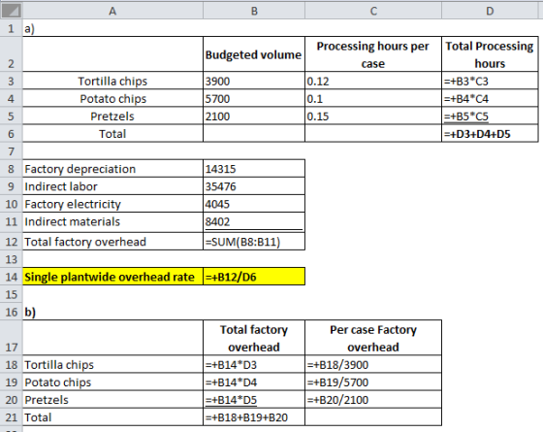Click the 'Indirect materials' label cell
The height and width of the screenshot is (432, 543).
[112, 222]
